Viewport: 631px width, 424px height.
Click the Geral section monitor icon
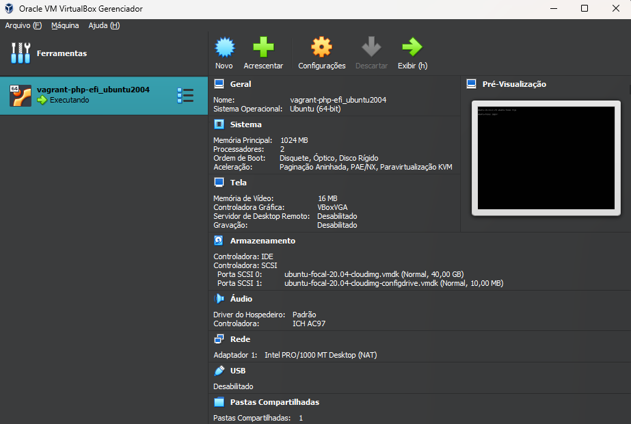coord(219,83)
